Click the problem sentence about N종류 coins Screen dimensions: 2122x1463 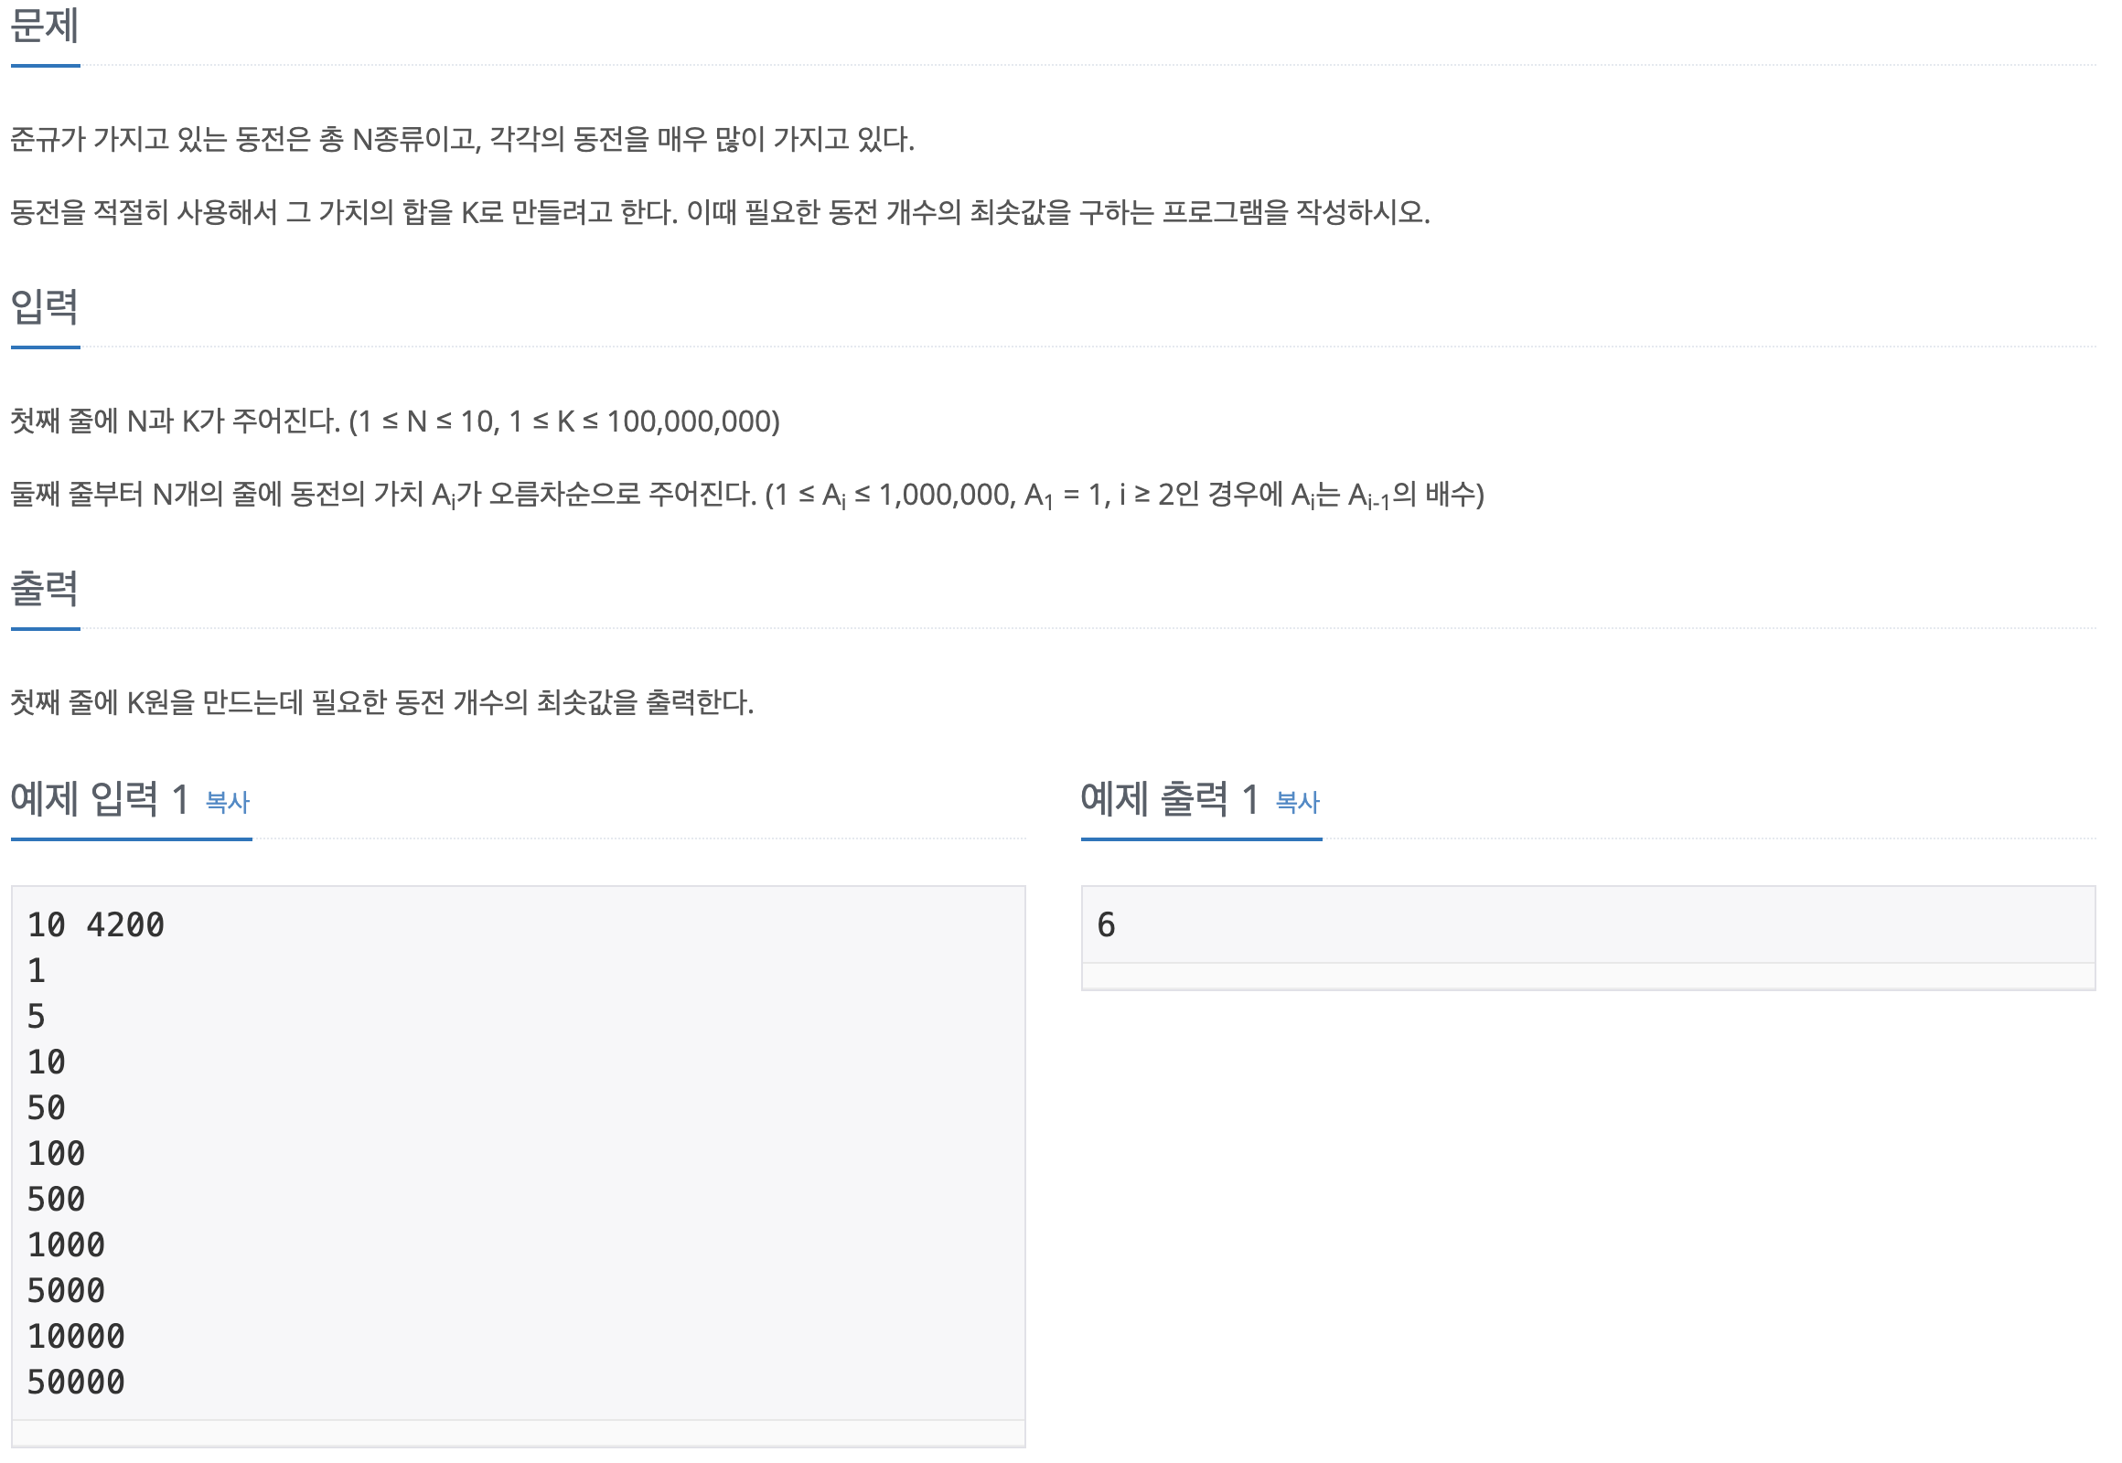[462, 139]
